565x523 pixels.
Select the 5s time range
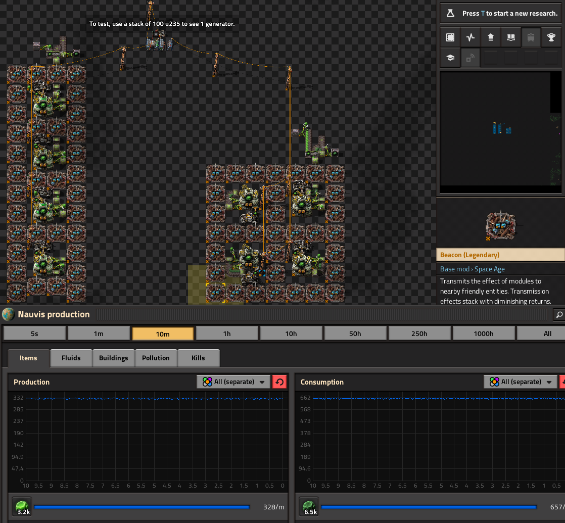[34, 334]
